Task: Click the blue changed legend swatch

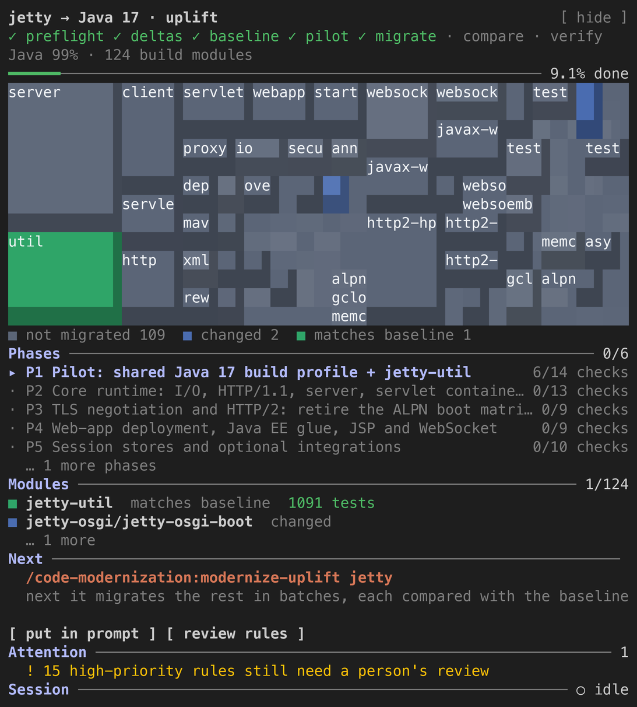Action: point(188,335)
